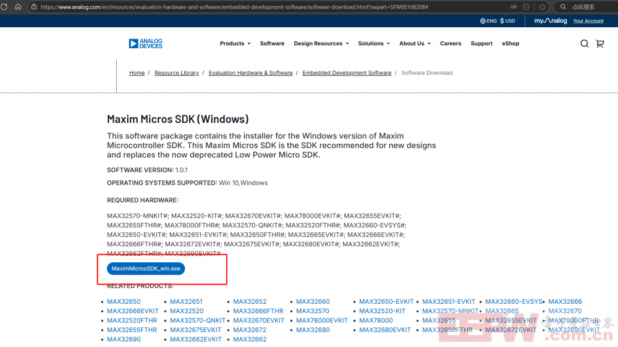Screen dimensions: 618x347
Task: Open MAX32690 product link
Action: [x=124, y=340]
